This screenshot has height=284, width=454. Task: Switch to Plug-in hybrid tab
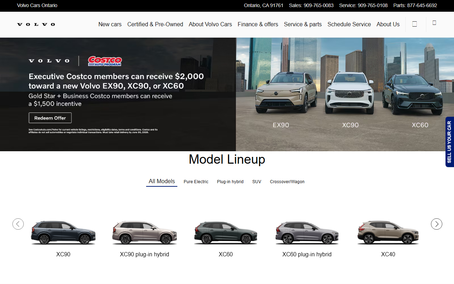coord(230,182)
